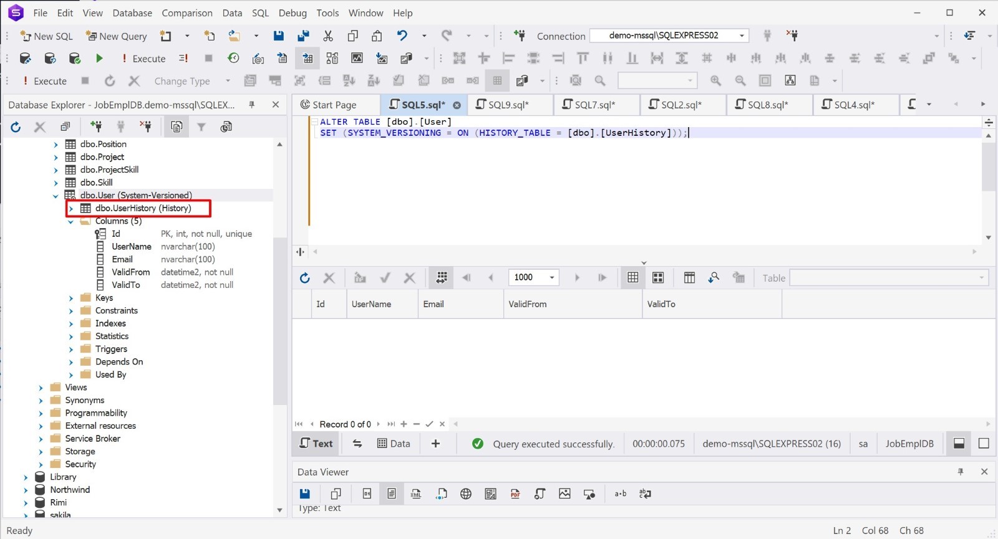Collapse the dbo.User System-Versioned node

56,196
